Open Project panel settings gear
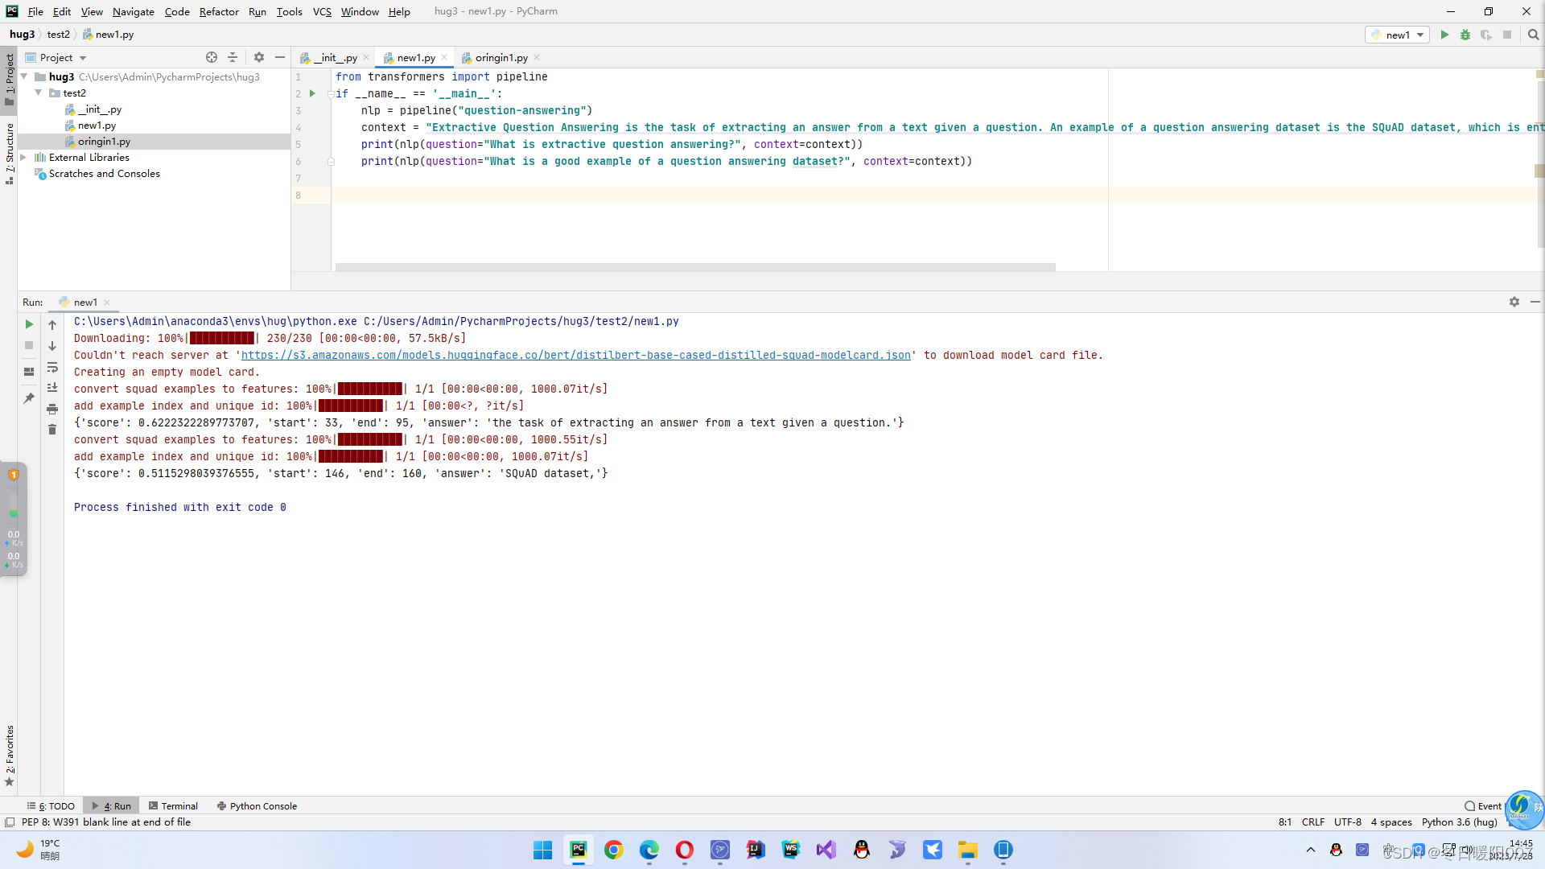Viewport: 1545px width, 869px height. point(259,57)
